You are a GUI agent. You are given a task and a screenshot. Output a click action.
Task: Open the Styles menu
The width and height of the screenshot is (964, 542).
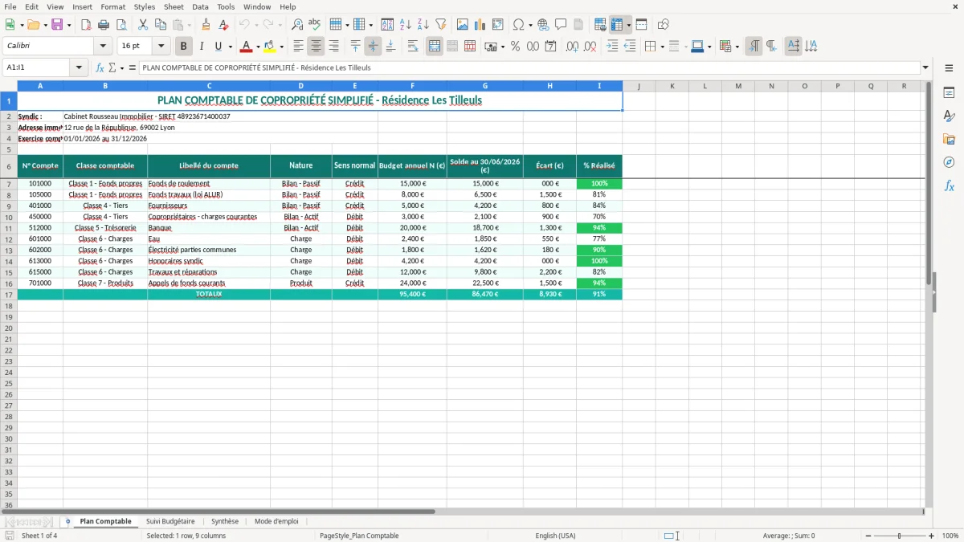click(145, 6)
